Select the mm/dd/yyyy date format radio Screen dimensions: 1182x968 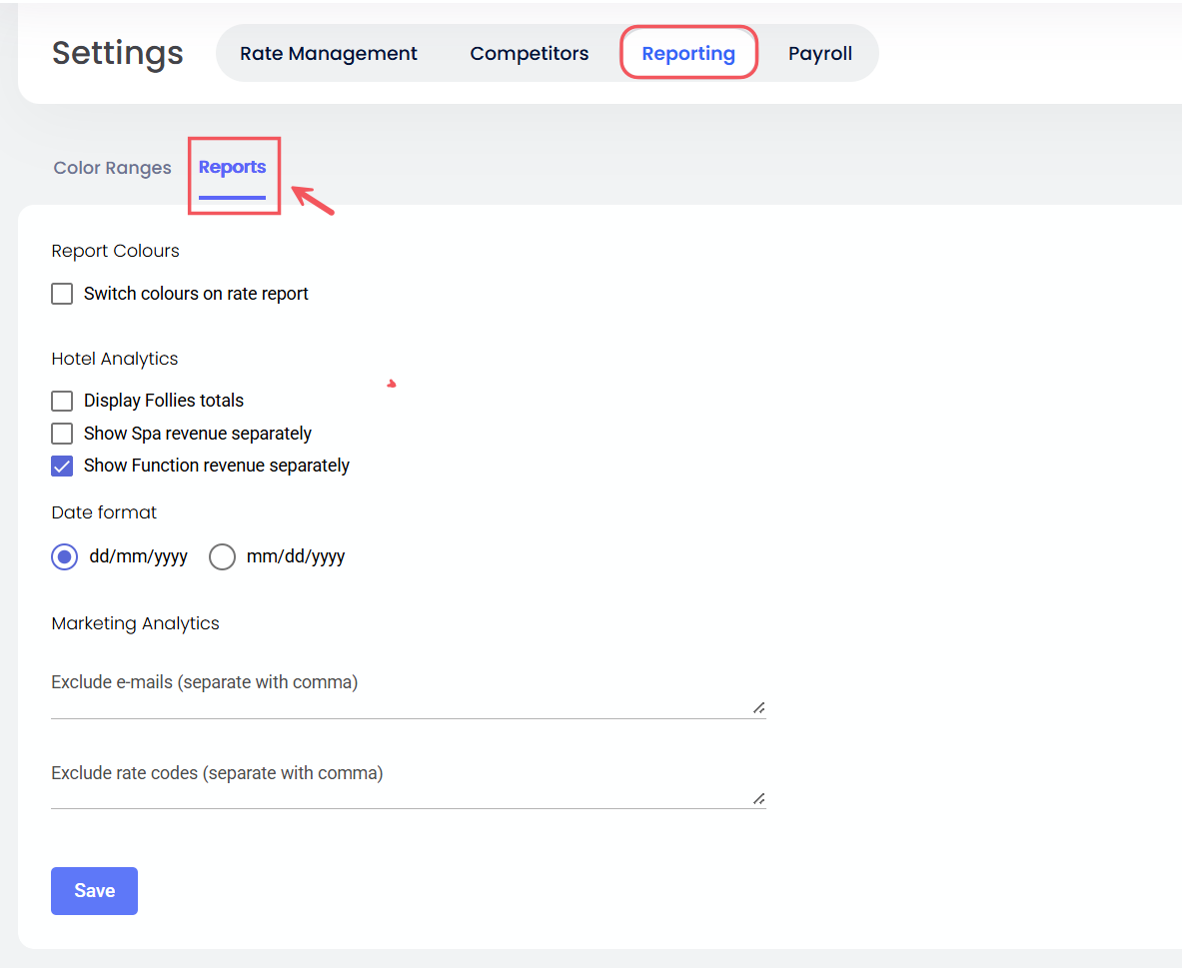[x=222, y=557]
